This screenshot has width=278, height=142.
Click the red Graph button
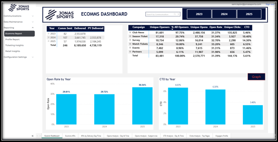pyautogui.click(x=256, y=77)
